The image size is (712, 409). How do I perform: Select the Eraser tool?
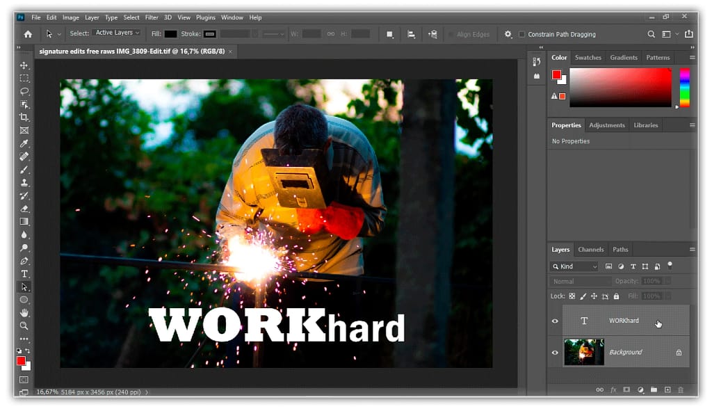click(24, 209)
